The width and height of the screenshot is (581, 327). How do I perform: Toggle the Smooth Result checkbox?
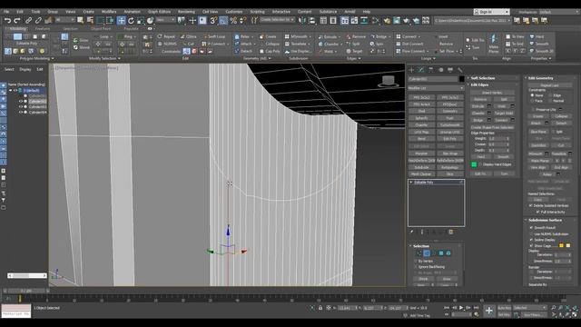coord(531,228)
